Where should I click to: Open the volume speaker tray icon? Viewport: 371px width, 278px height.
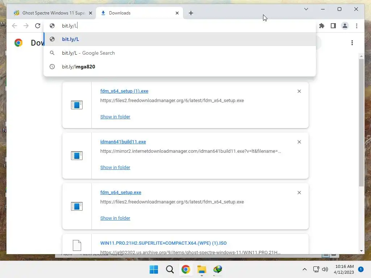point(325,269)
